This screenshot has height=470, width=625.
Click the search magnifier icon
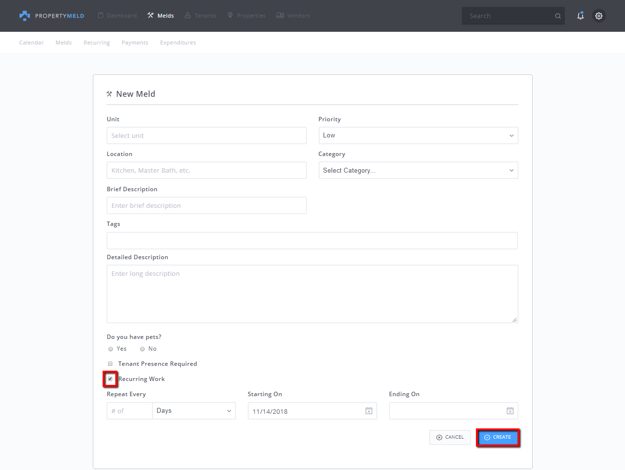tap(558, 16)
